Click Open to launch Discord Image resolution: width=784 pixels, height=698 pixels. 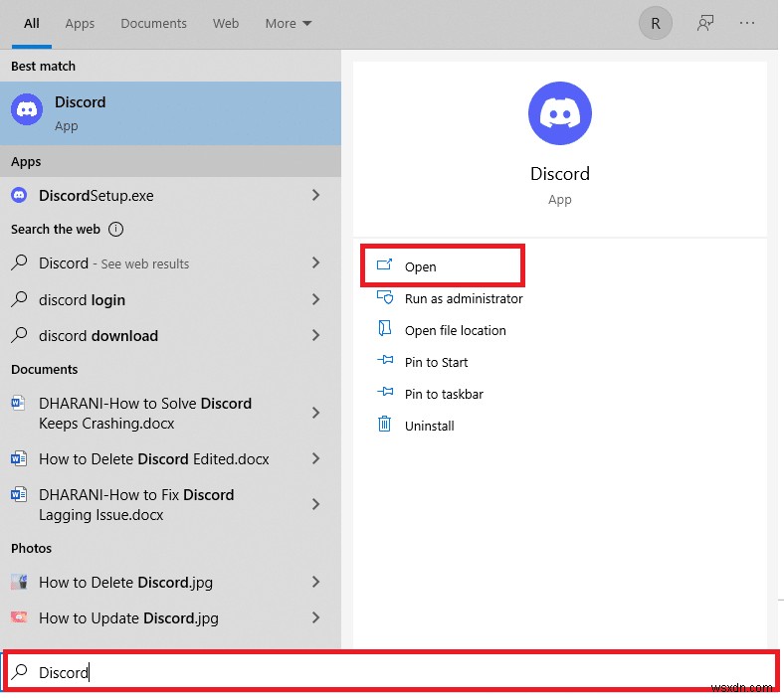(x=420, y=266)
